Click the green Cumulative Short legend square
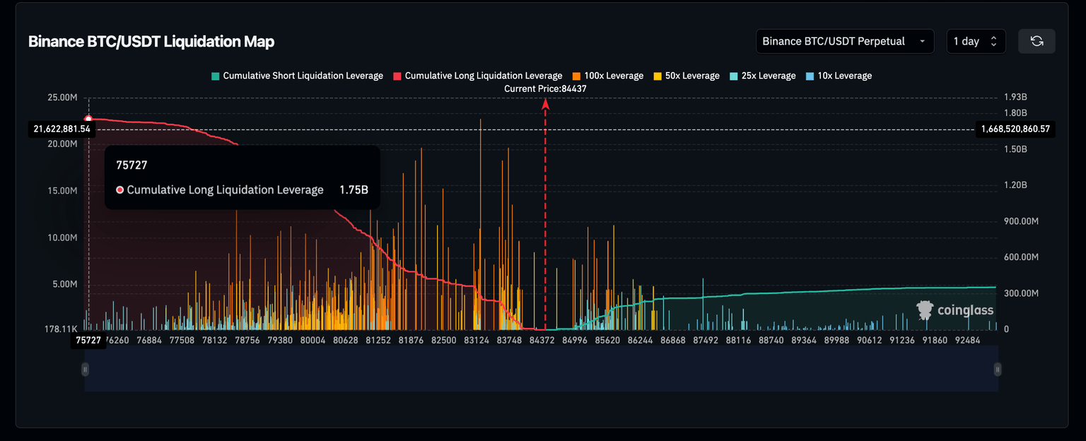The image size is (1086, 441). point(216,76)
